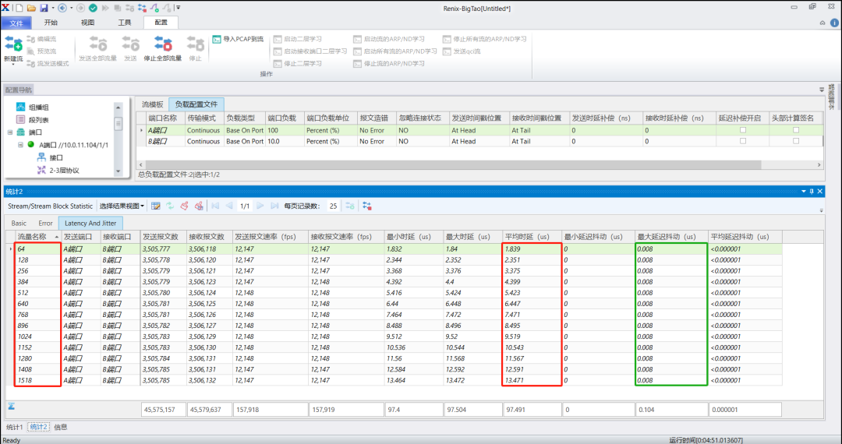Switch to the 视图 ribbon tab

pyautogui.click(x=87, y=23)
